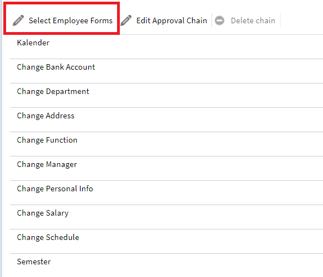Click the Delete chain label
323x277 pixels.
(253, 20)
